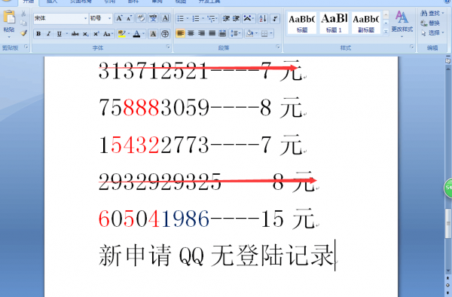
Task: Toggle Italic formatting button
Action: 48,34
